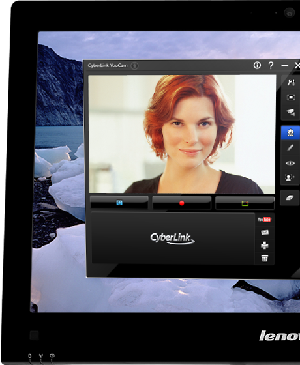Open the avatar face icon

coord(290,177)
